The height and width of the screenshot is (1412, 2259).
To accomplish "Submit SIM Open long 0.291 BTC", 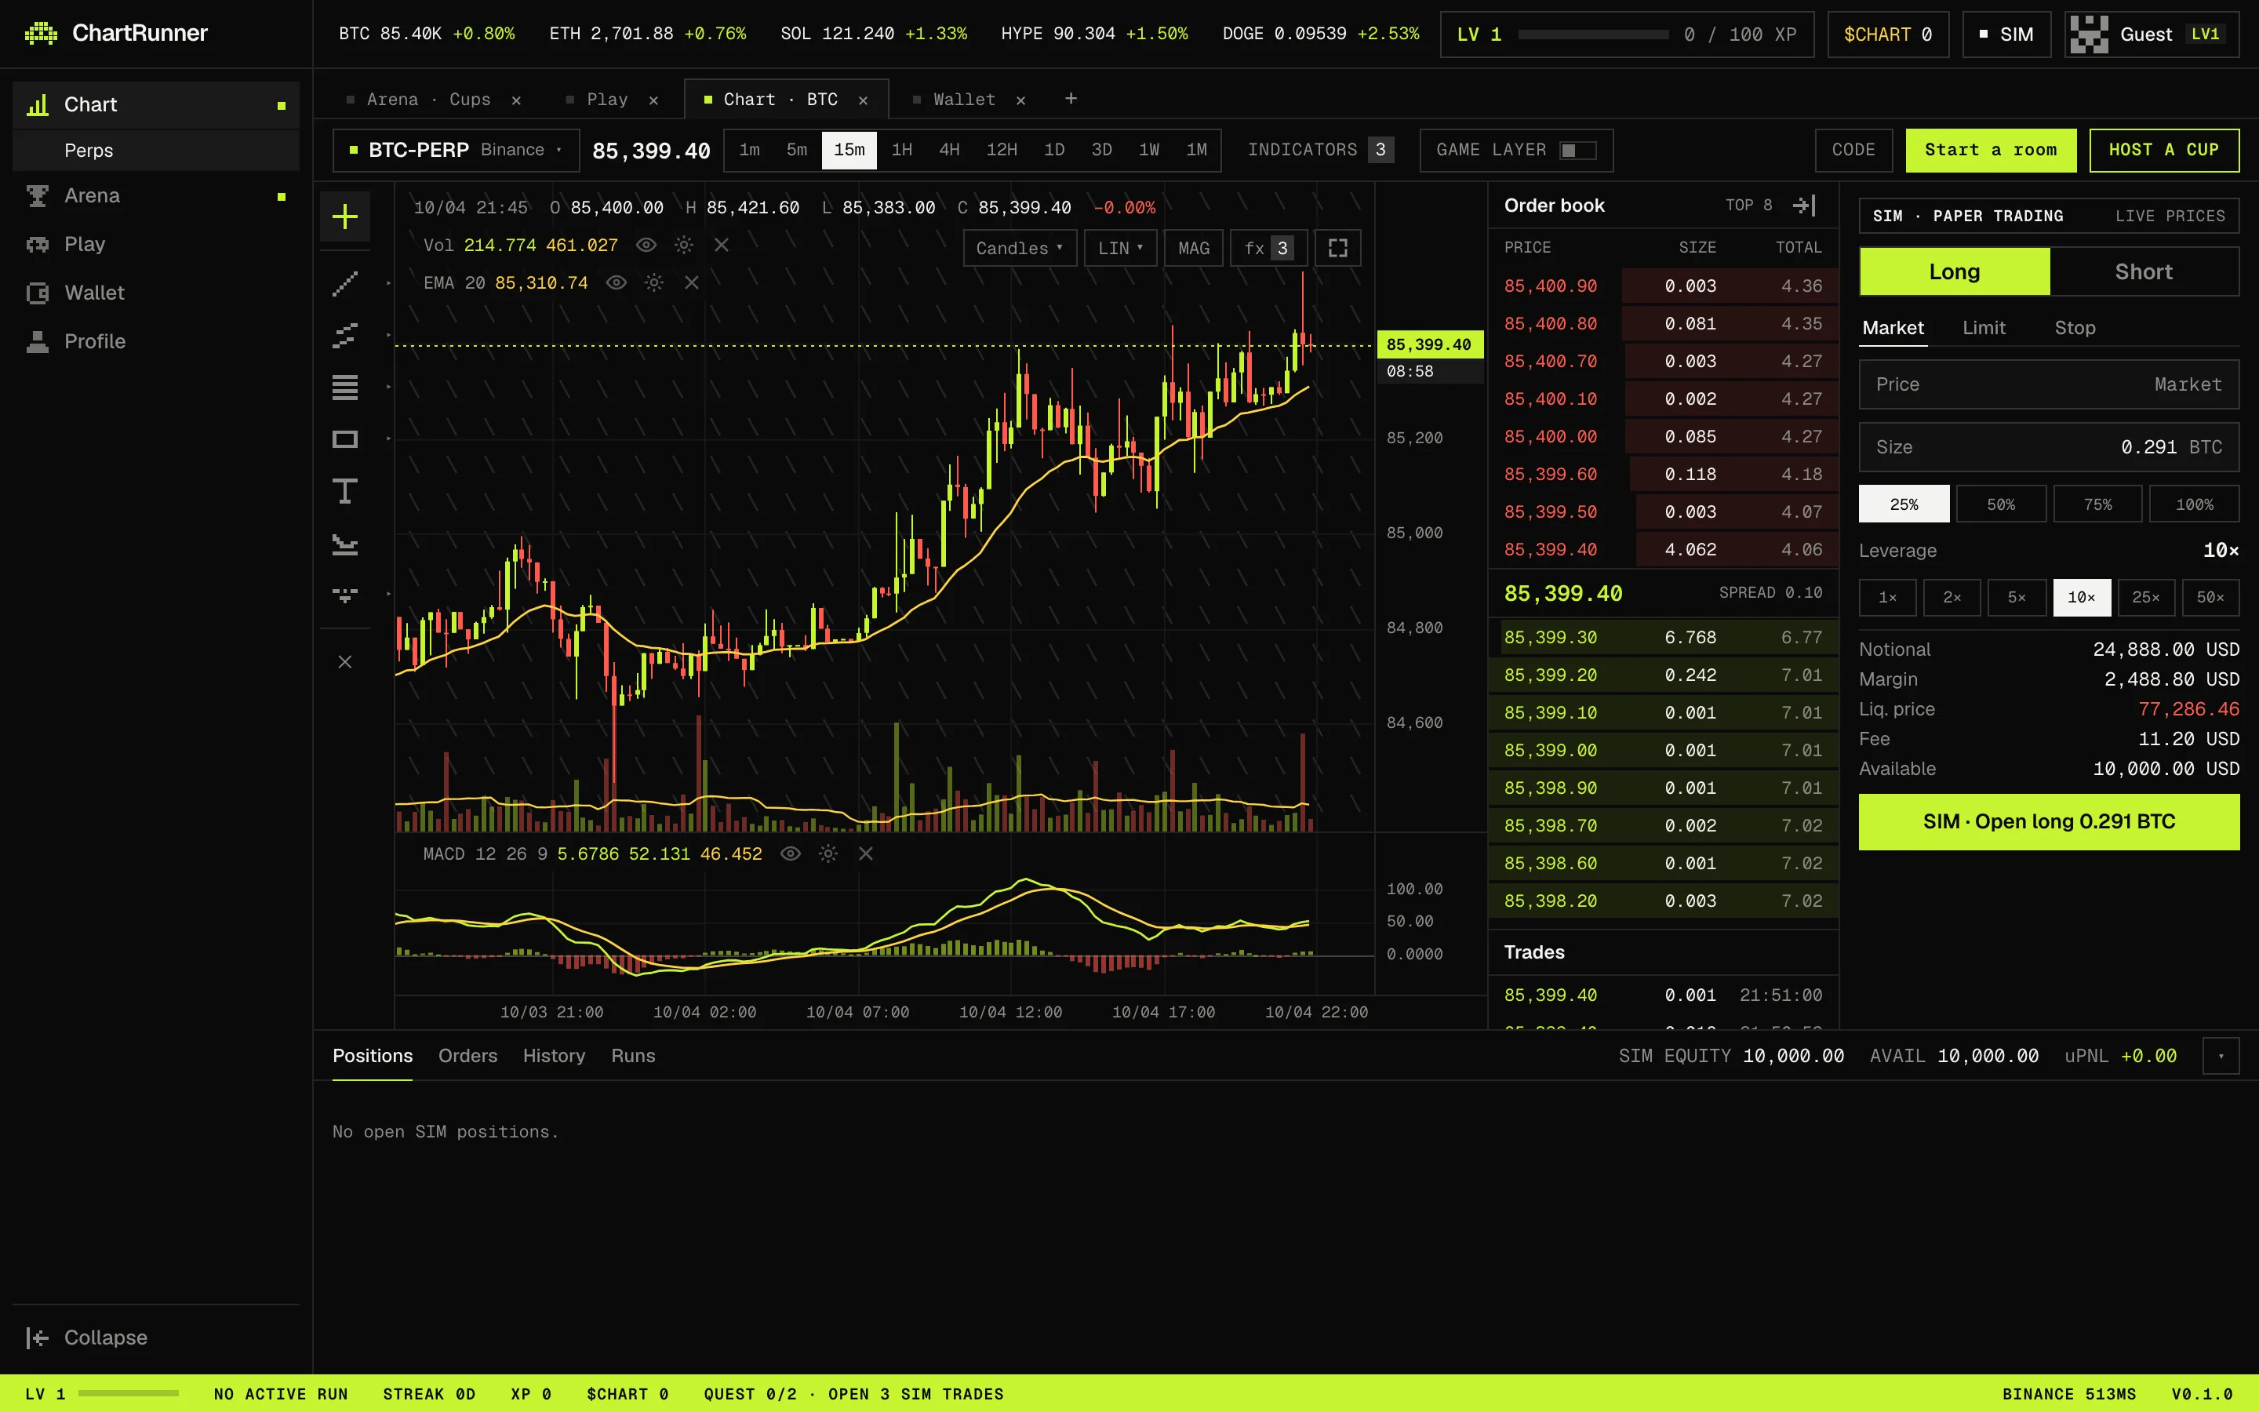I will click(2048, 822).
